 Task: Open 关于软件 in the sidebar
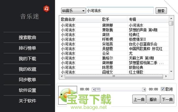pyautogui.click(x=27, y=101)
